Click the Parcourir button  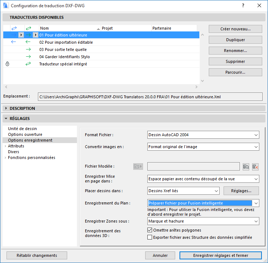pos(235,72)
